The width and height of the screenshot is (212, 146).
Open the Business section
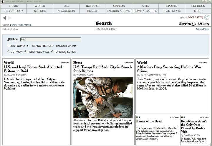pyautogui.click(x=93, y=6)
